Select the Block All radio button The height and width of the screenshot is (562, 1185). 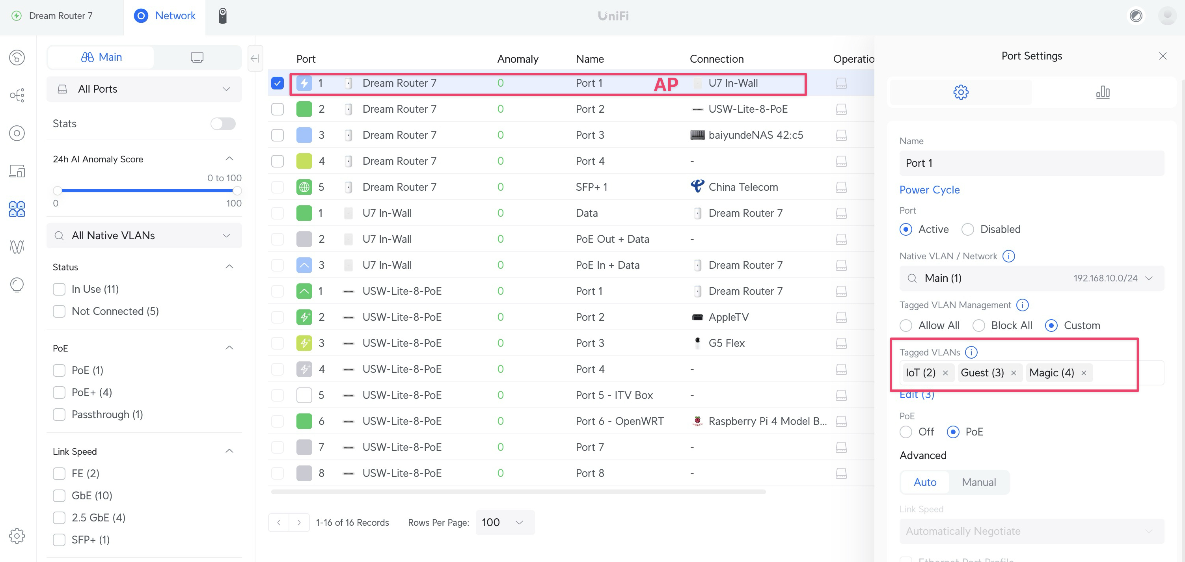click(x=978, y=326)
